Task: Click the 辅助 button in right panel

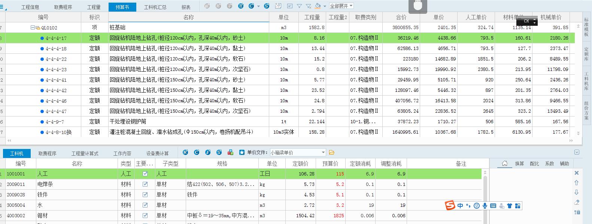Action: 564,164
